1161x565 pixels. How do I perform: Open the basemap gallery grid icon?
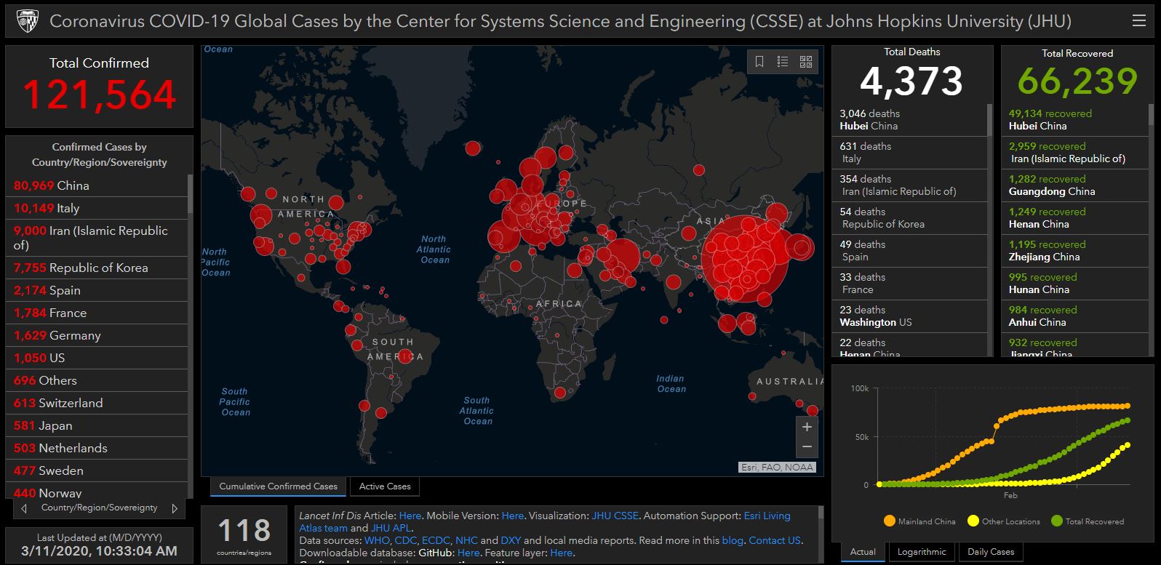tap(806, 62)
